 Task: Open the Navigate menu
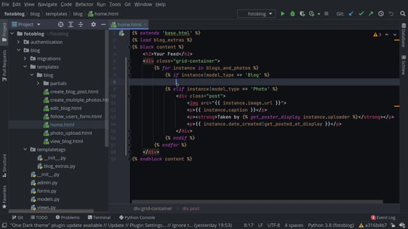point(47,4)
